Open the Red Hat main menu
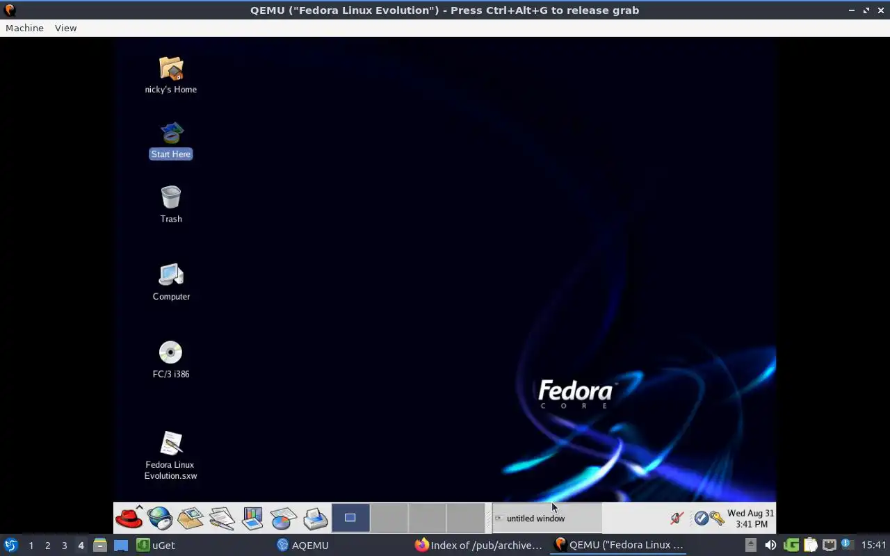 click(129, 518)
